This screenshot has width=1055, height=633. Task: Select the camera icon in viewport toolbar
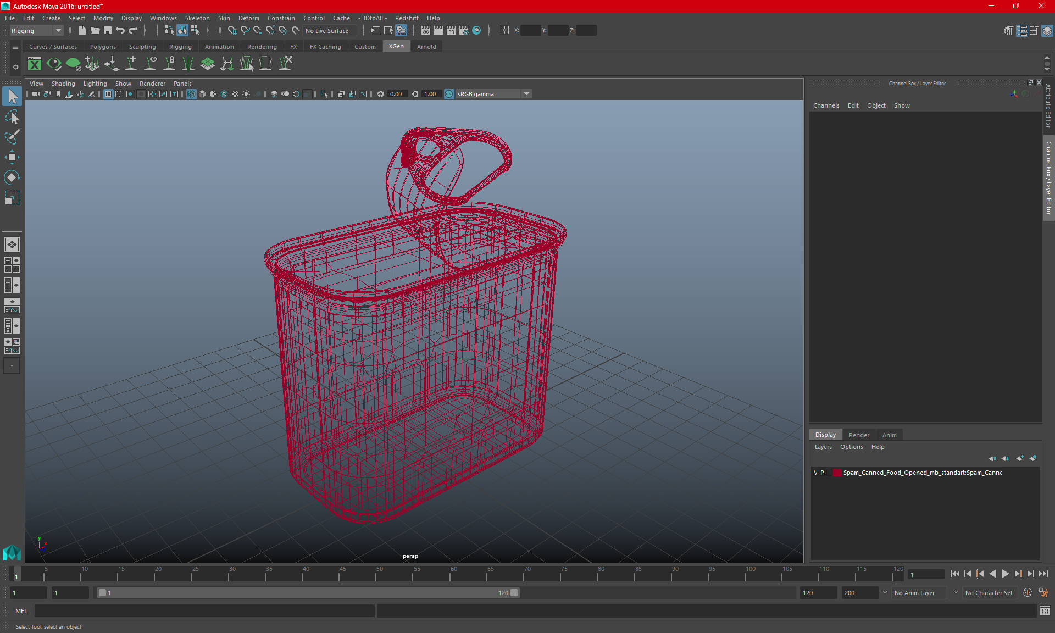[x=36, y=94]
